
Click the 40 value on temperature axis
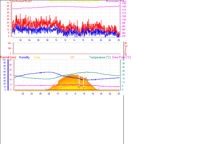click(x=123, y=60)
